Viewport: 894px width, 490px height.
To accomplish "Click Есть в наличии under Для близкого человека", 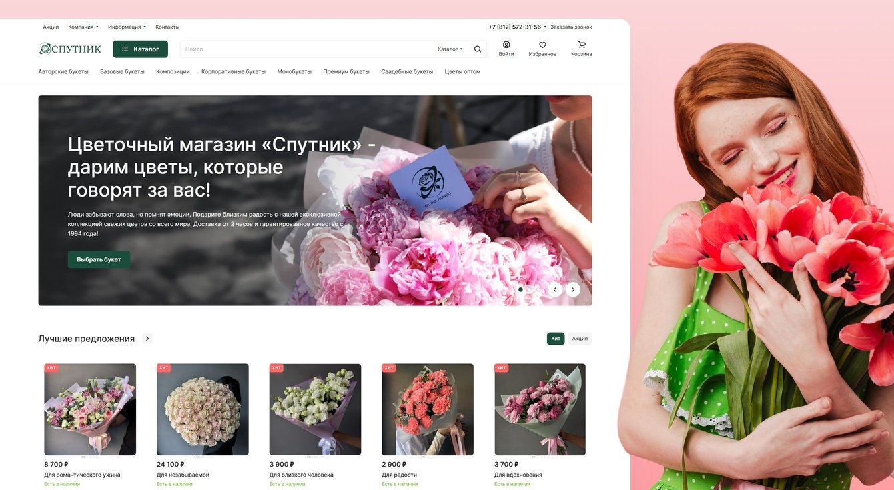I will coord(287,484).
